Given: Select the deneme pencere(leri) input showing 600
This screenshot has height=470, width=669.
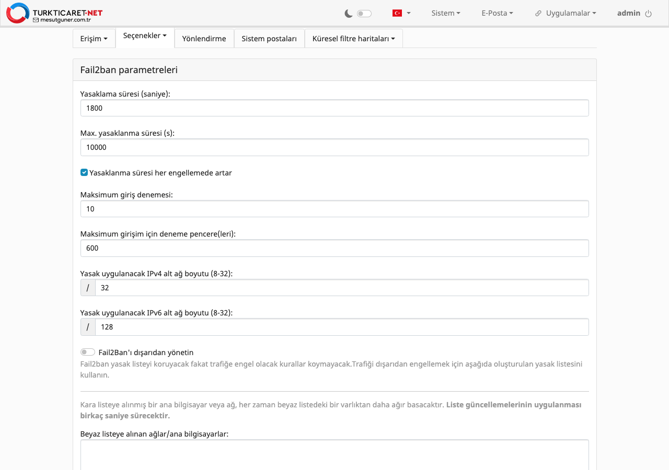Looking at the screenshot, I should point(334,248).
